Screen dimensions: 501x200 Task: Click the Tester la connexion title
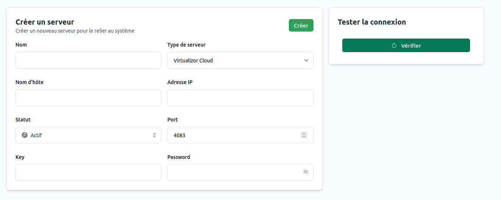click(372, 22)
